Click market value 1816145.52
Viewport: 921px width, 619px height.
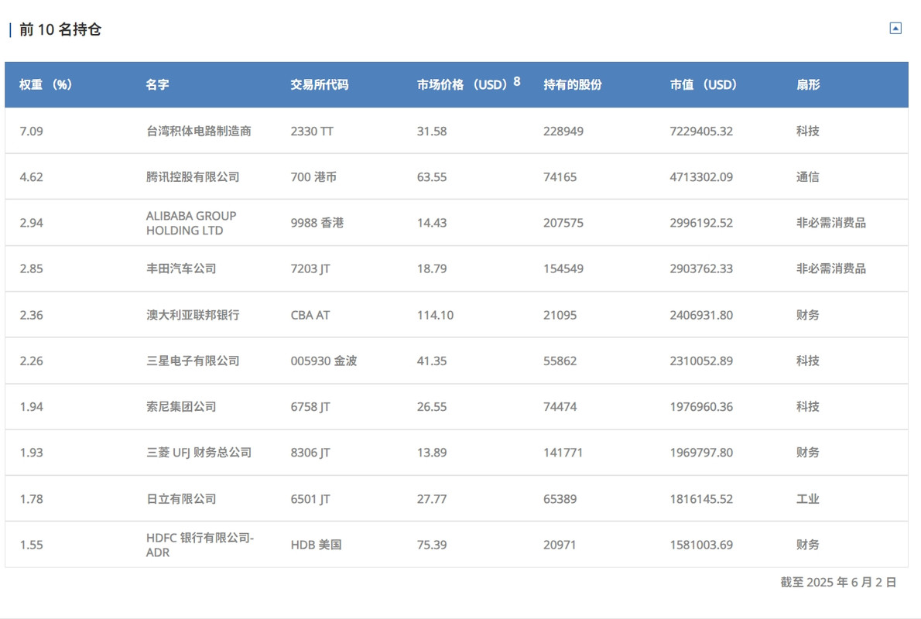[701, 498]
